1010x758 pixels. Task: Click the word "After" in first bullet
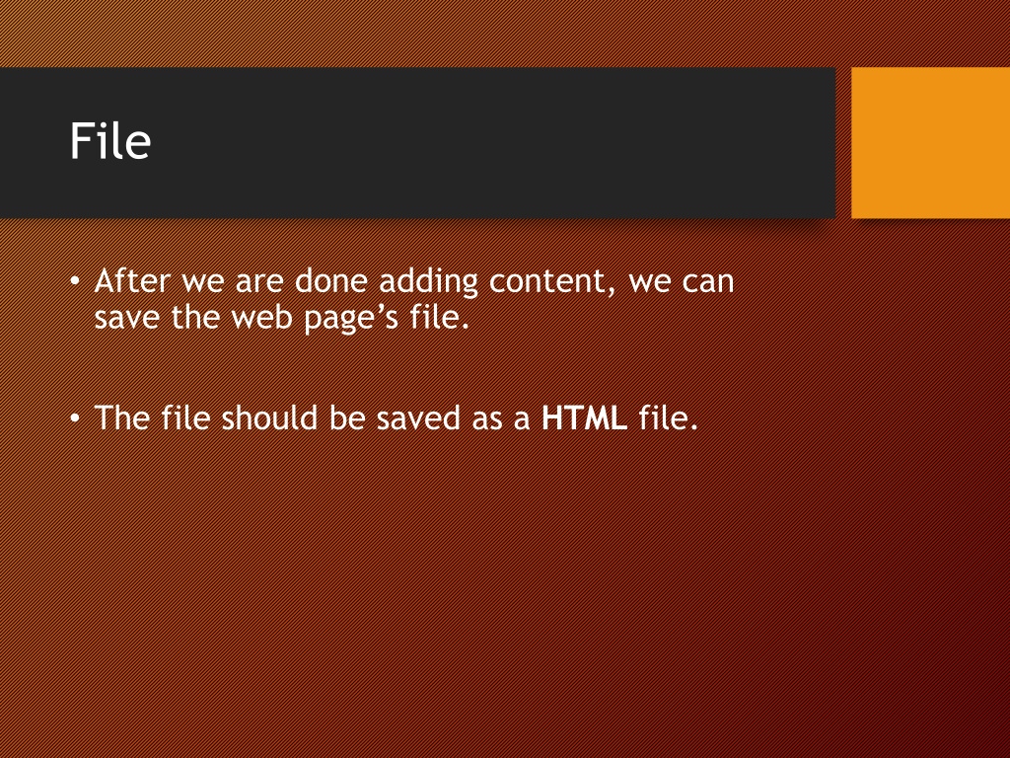tap(133, 281)
